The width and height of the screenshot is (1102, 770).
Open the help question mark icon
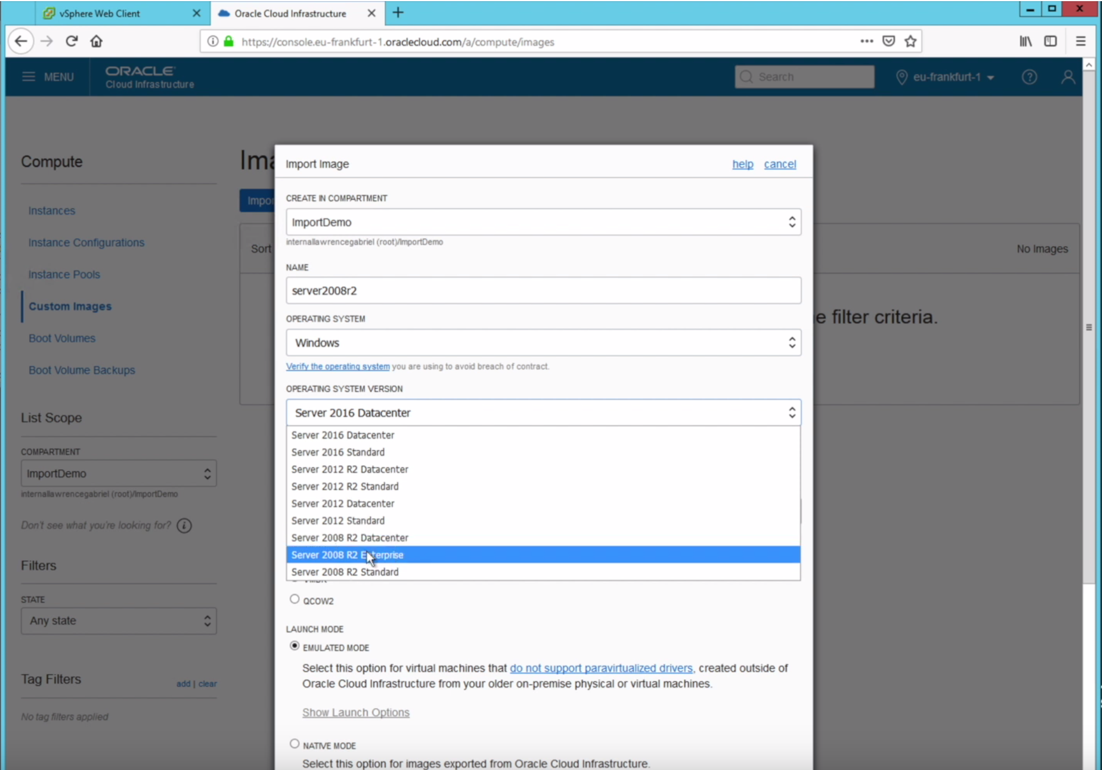pyautogui.click(x=1029, y=77)
